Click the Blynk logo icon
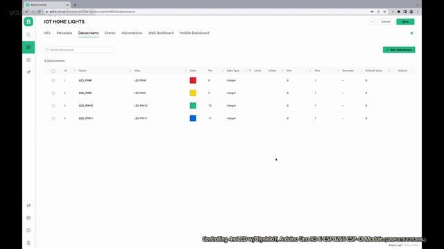Viewport: 444px width, 249px height. 28,21
